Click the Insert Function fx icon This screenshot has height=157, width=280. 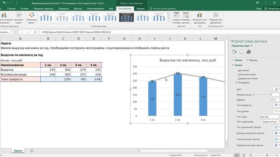(x=35, y=32)
